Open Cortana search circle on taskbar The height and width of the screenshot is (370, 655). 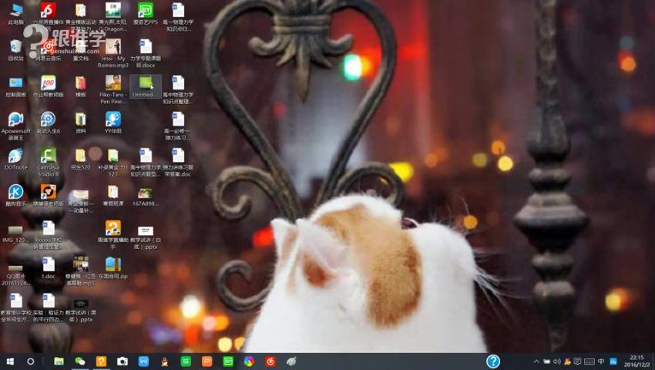(31, 362)
